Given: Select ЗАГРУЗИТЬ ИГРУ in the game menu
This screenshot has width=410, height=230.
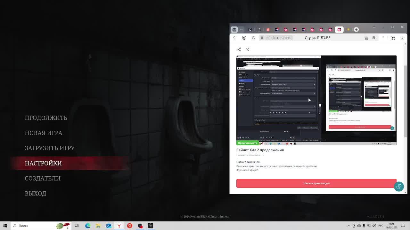Looking at the screenshot, I should click(x=50, y=148).
